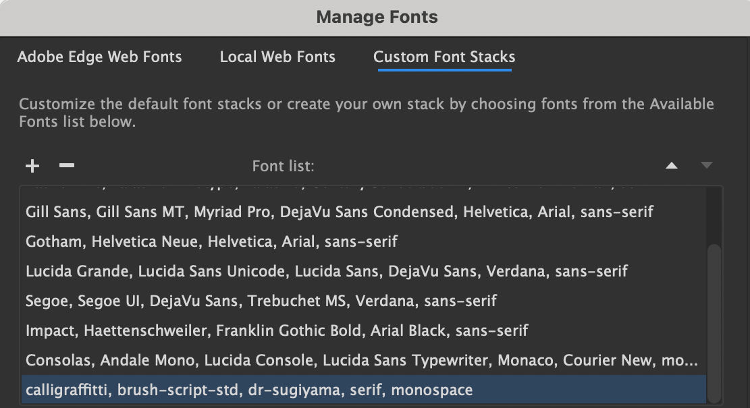Select the Gill Sans font stack
The height and width of the screenshot is (408, 750).
click(339, 212)
